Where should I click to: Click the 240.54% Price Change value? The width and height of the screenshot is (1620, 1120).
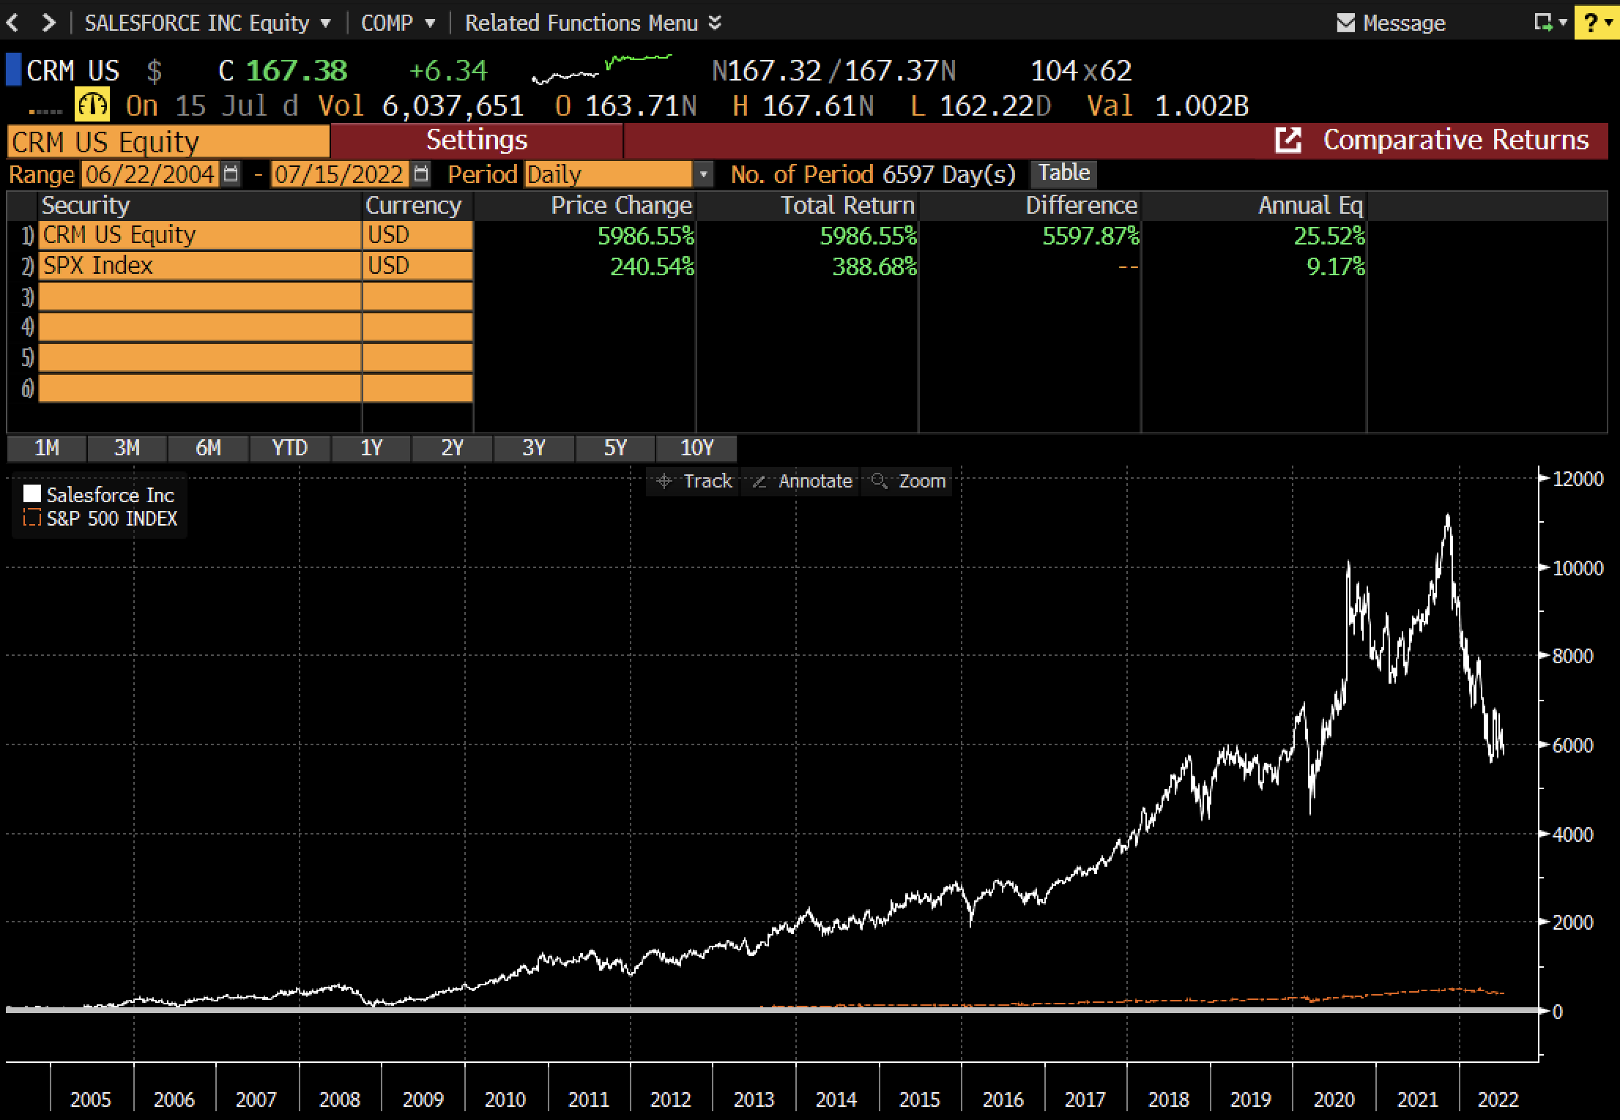[652, 266]
